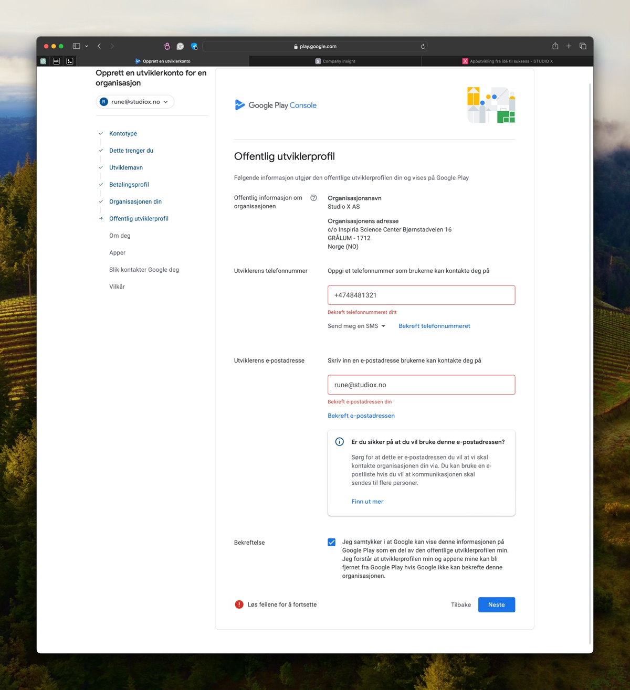Click the phone number input field
The width and height of the screenshot is (630, 690).
[421, 295]
